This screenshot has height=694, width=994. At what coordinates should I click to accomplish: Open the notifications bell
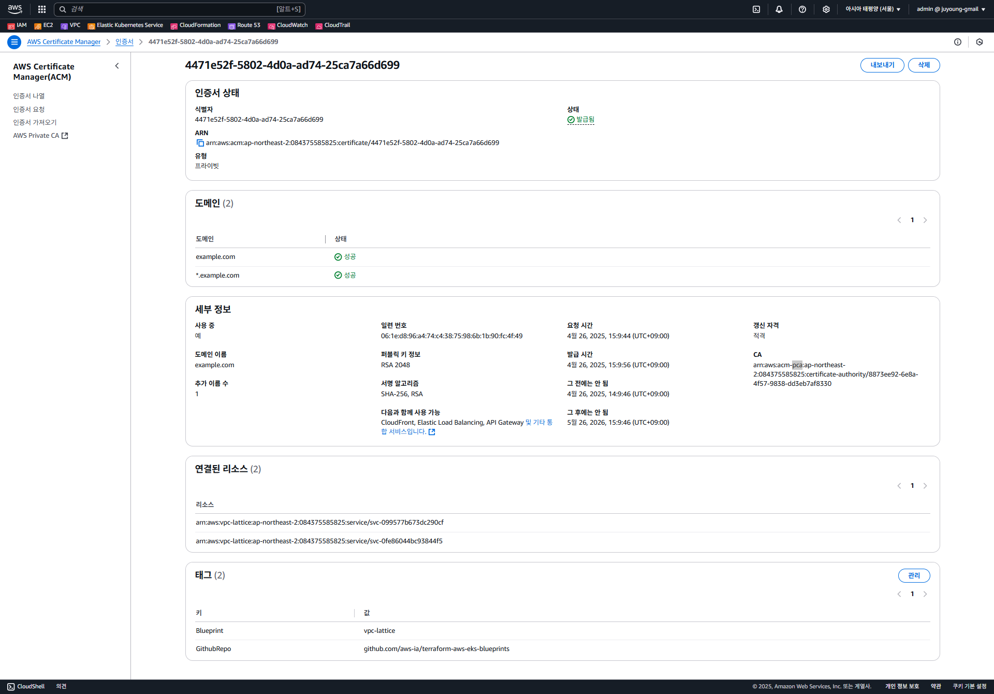[779, 9]
